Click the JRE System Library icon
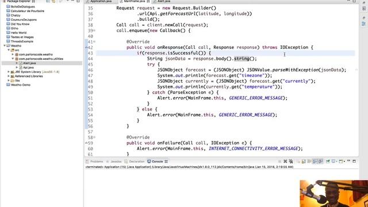 (x=13, y=72)
